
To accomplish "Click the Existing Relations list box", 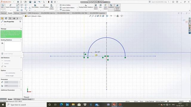I will coord(13,46).
